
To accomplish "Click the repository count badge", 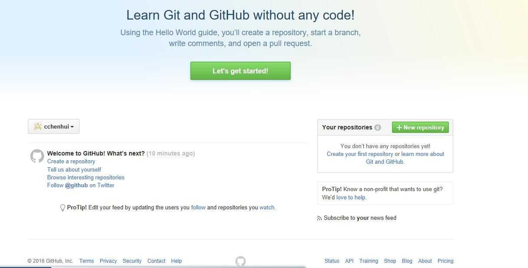I will click(378, 127).
